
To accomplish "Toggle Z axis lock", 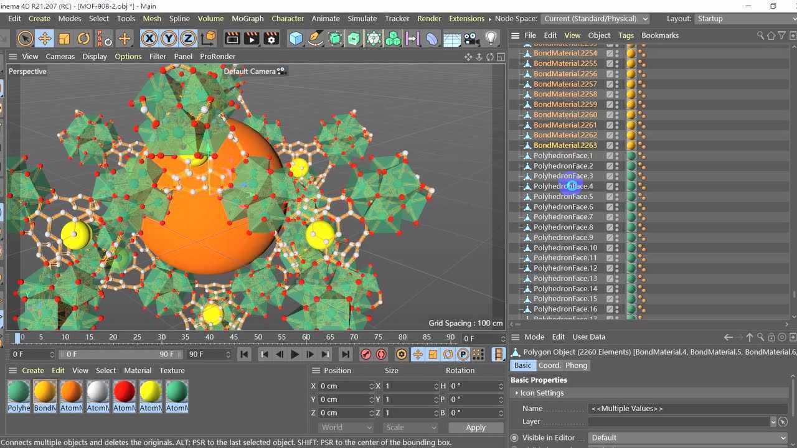I will pyautogui.click(x=188, y=39).
